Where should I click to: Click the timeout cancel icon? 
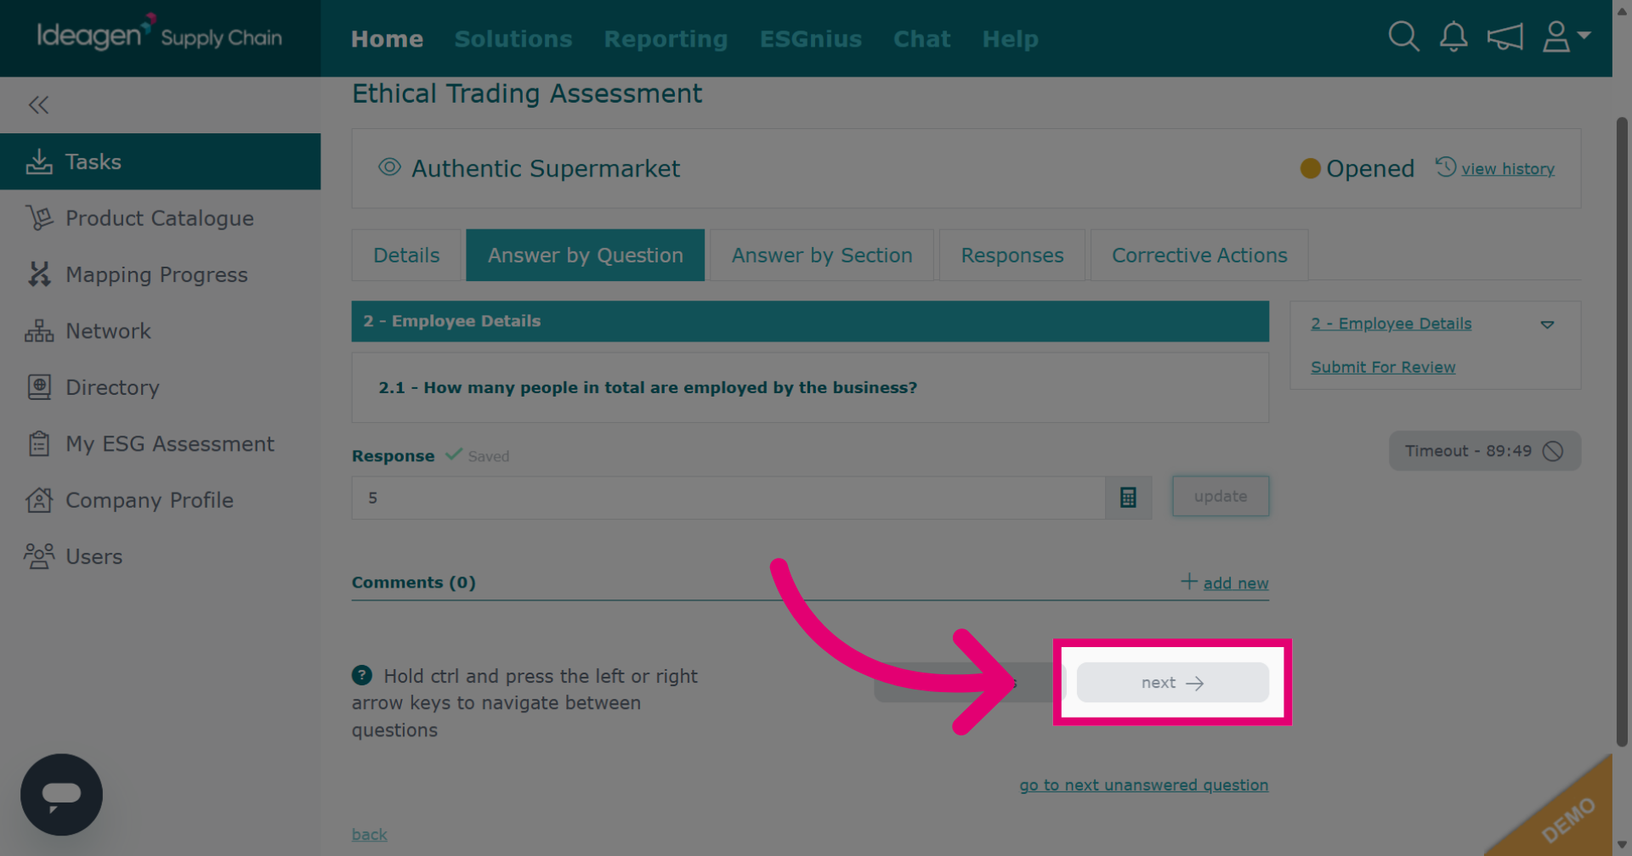pos(1553,451)
